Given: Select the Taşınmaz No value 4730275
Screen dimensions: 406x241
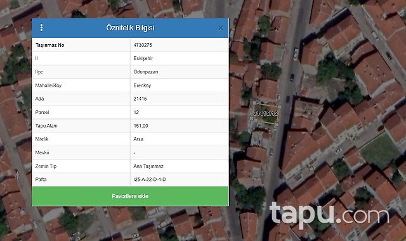Looking at the screenshot, I should [143, 45].
